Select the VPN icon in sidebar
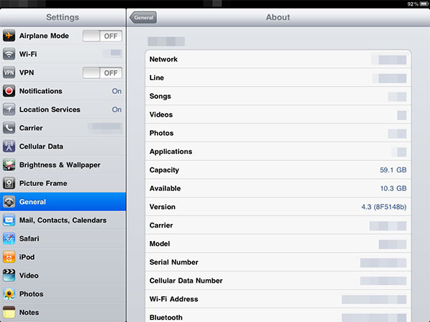The height and width of the screenshot is (322, 430). [x=9, y=72]
